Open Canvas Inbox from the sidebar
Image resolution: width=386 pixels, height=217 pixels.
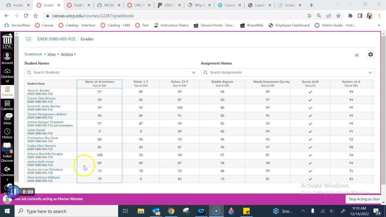(7, 119)
